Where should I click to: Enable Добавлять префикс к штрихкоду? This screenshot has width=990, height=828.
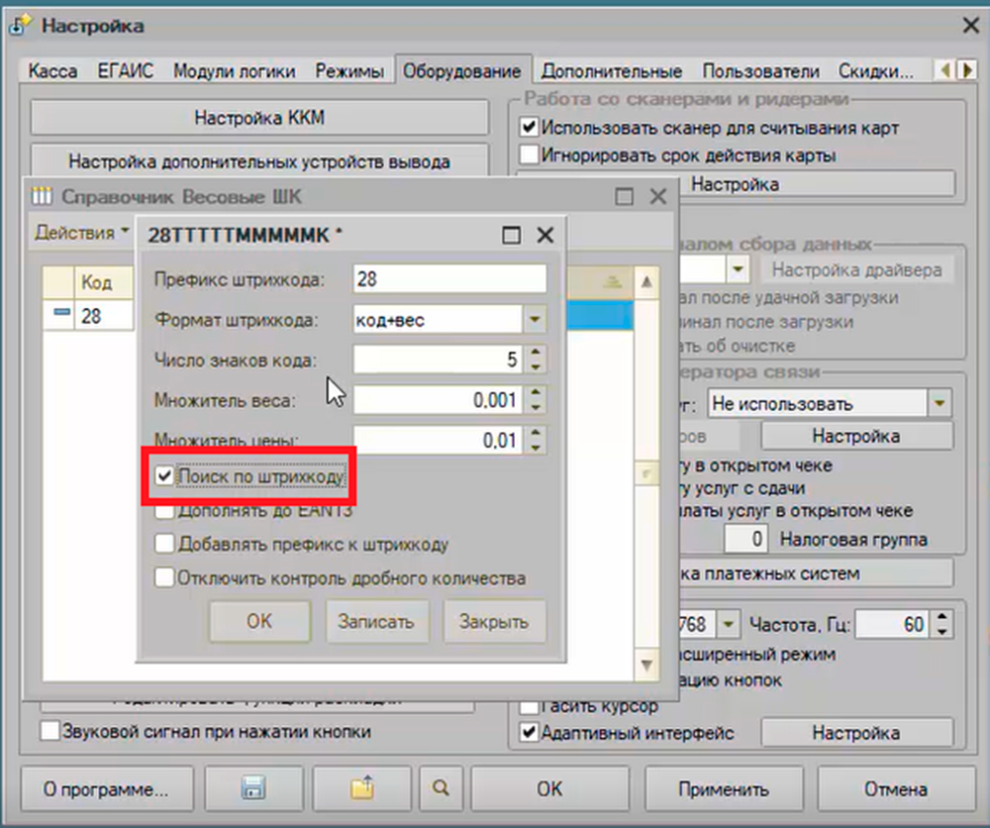point(164,544)
